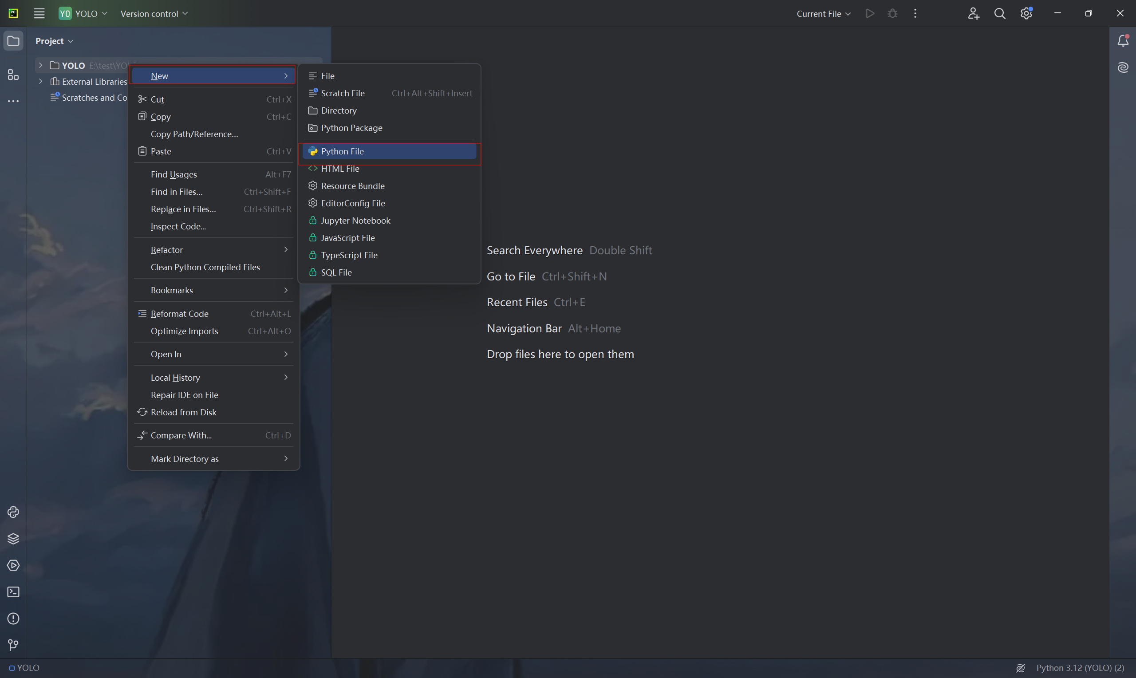Expand the External Libraries node
The width and height of the screenshot is (1136, 678).
click(x=41, y=81)
